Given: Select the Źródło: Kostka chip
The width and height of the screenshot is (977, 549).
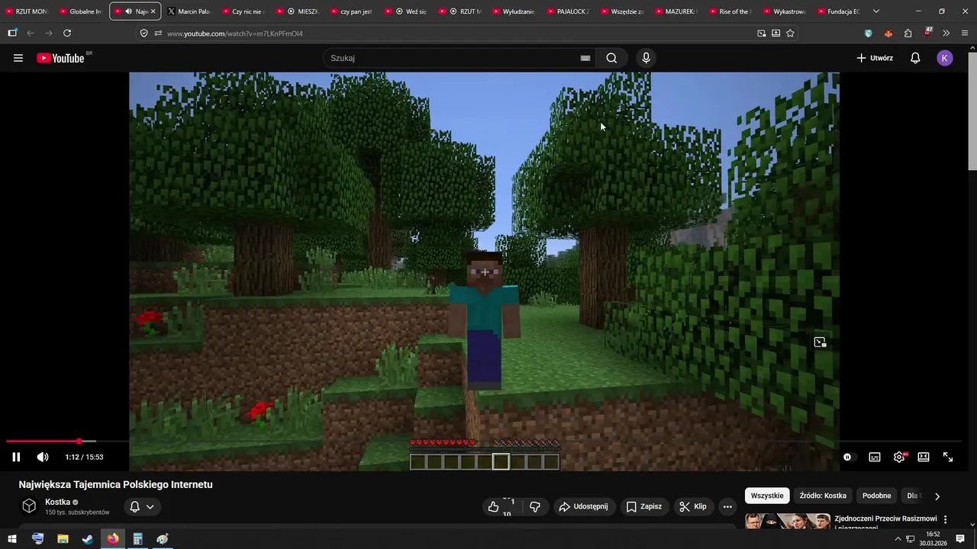Looking at the screenshot, I should tap(823, 496).
